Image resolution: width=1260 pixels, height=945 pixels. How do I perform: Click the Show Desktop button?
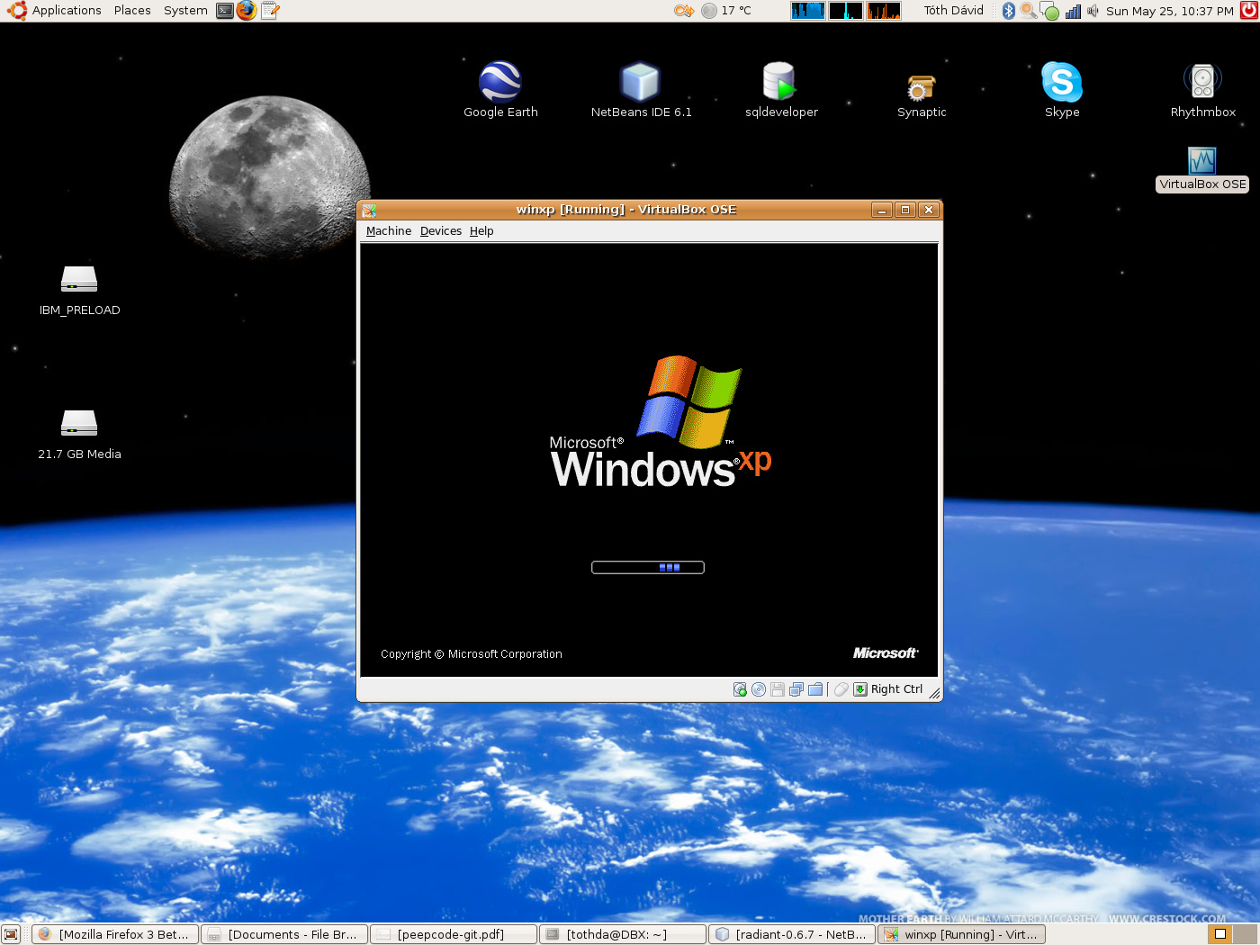(11, 934)
